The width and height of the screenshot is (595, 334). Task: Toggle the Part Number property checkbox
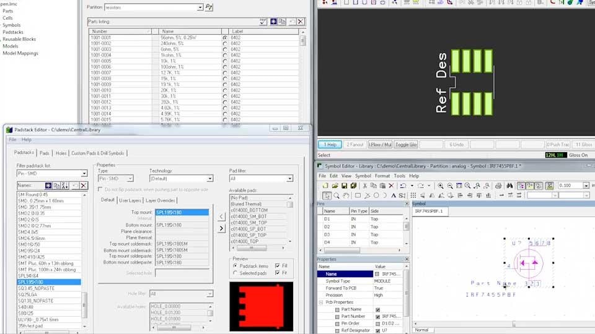click(377, 317)
